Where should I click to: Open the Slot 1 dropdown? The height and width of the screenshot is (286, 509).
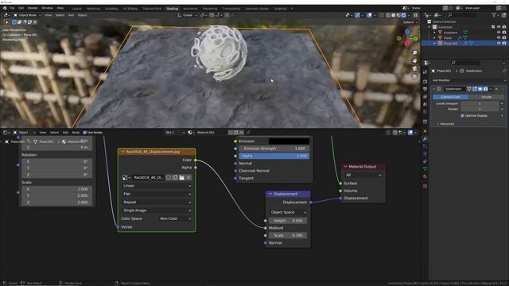[x=175, y=133]
